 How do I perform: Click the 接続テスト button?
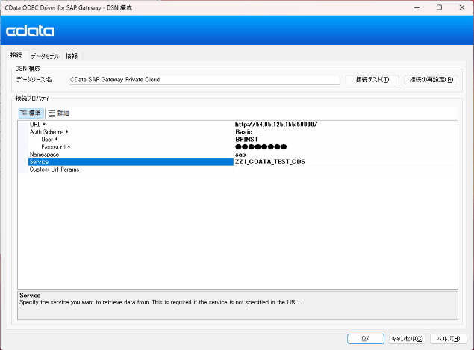372,80
